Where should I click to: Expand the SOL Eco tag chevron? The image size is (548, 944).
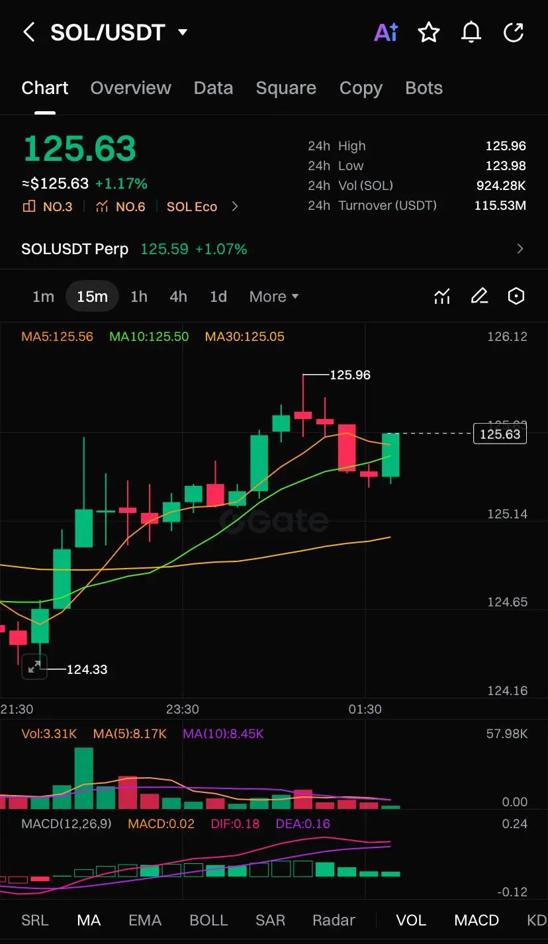235,207
